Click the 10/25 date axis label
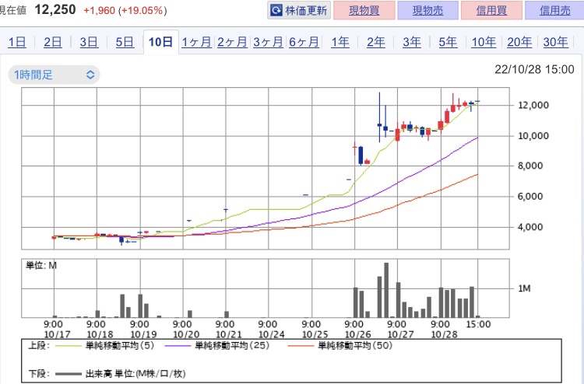 315,334
